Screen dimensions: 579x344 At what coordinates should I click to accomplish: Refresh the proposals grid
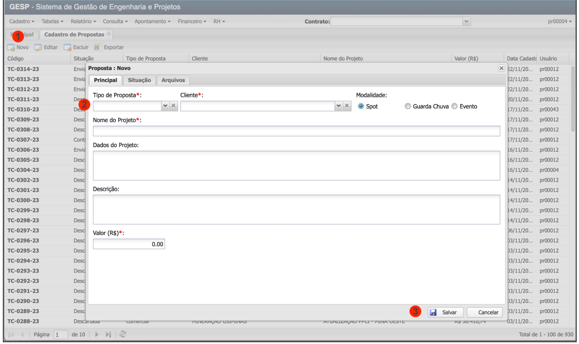122,334
